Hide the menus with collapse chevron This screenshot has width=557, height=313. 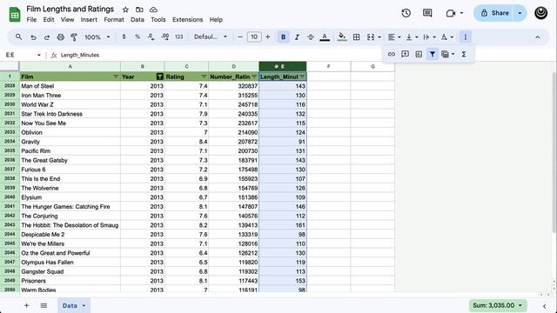538,37
